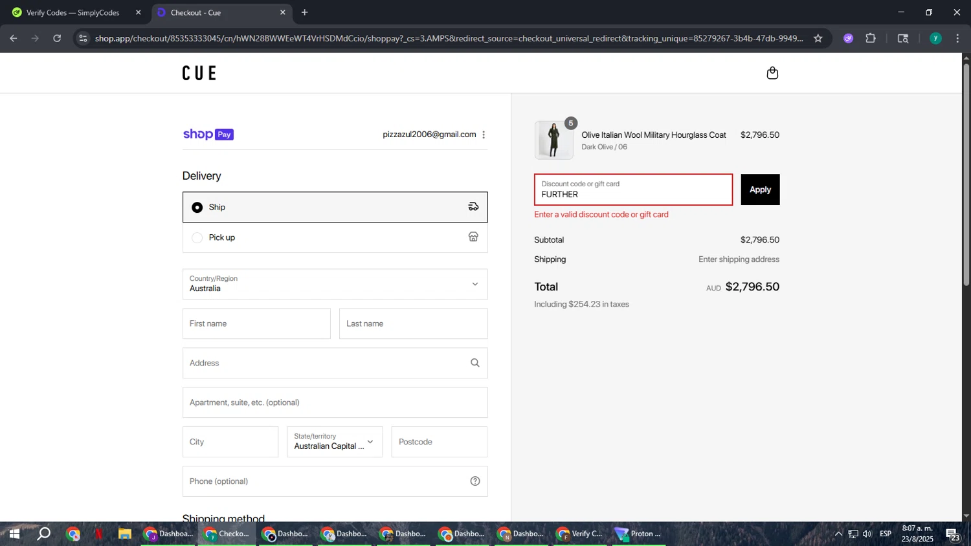Click the pizzazul2006@gmail.com email text
971x546 pixels.
click(429, 135)
